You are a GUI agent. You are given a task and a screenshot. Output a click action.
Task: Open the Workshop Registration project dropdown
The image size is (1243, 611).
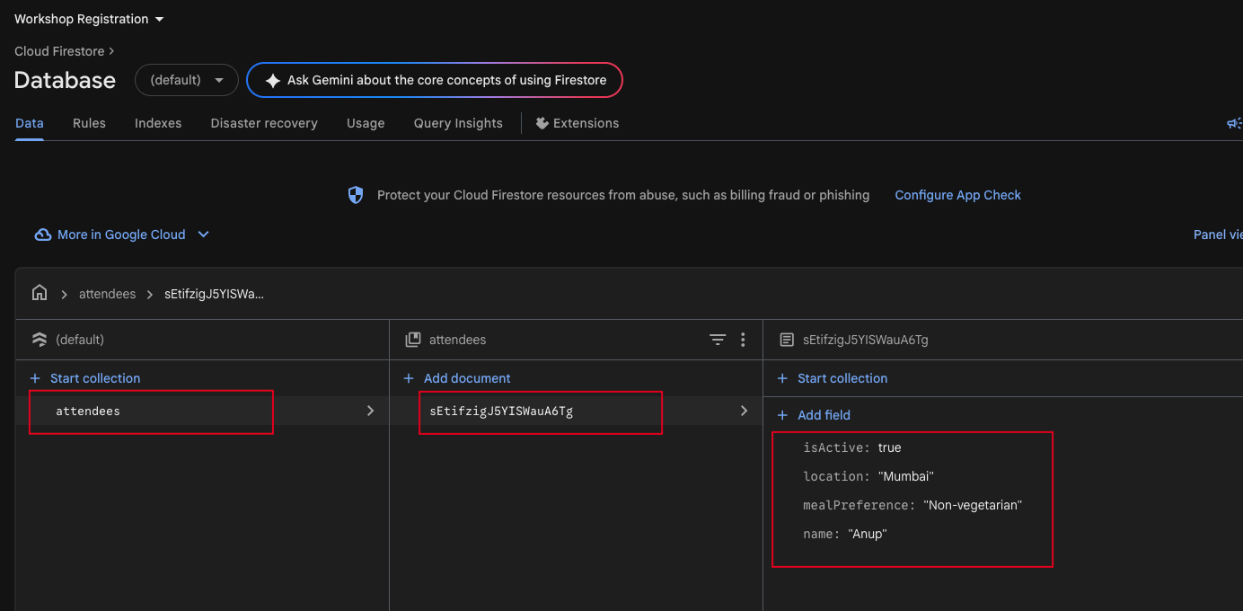90,19
